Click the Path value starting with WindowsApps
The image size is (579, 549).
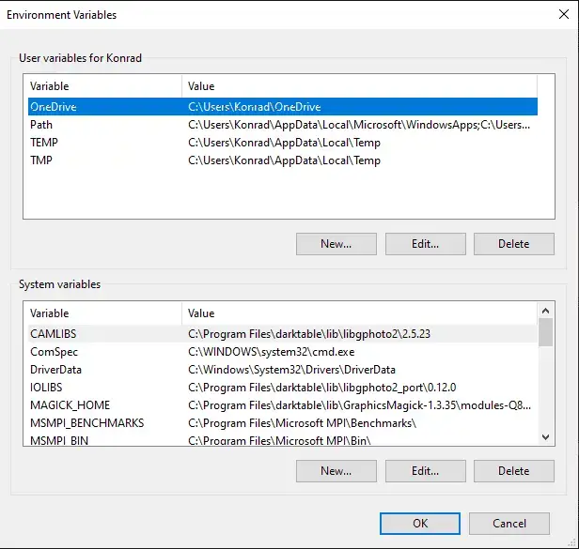(359, 125)
